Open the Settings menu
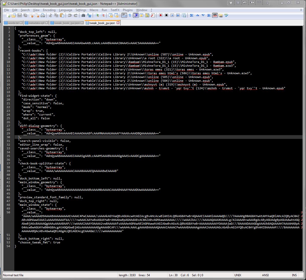This screenshot has height=280, width=306. point(81,10)
